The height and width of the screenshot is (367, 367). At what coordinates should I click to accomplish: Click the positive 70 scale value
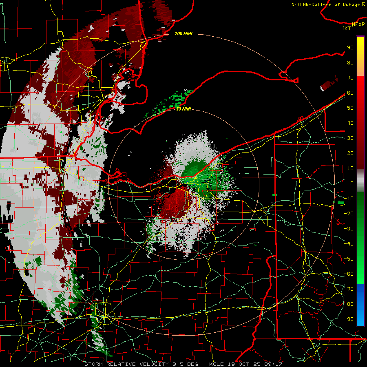(x=350, y=78)
